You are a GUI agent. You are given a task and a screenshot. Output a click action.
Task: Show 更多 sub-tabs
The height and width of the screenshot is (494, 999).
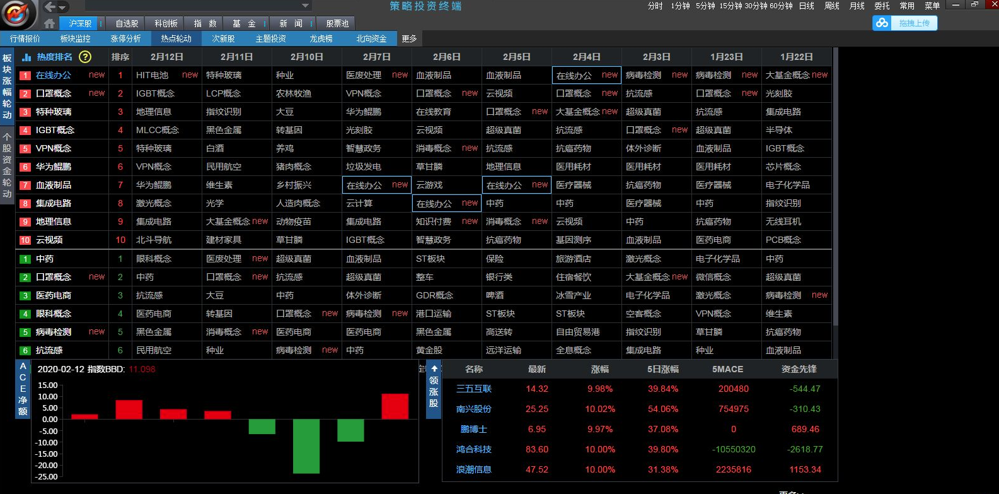[x=409, y=38]
